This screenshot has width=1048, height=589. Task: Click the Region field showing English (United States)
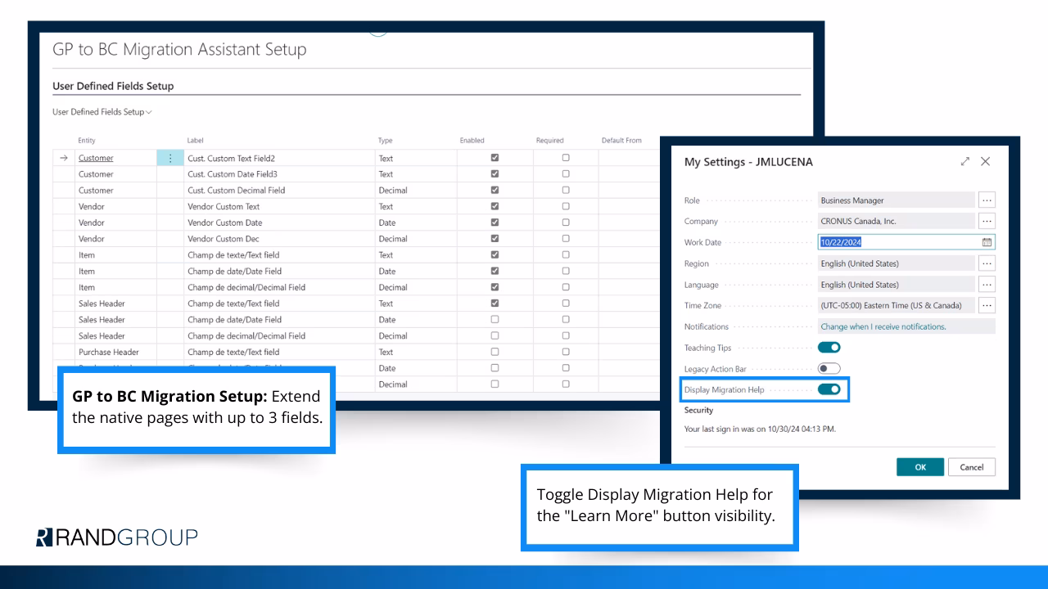coord(897,263)
